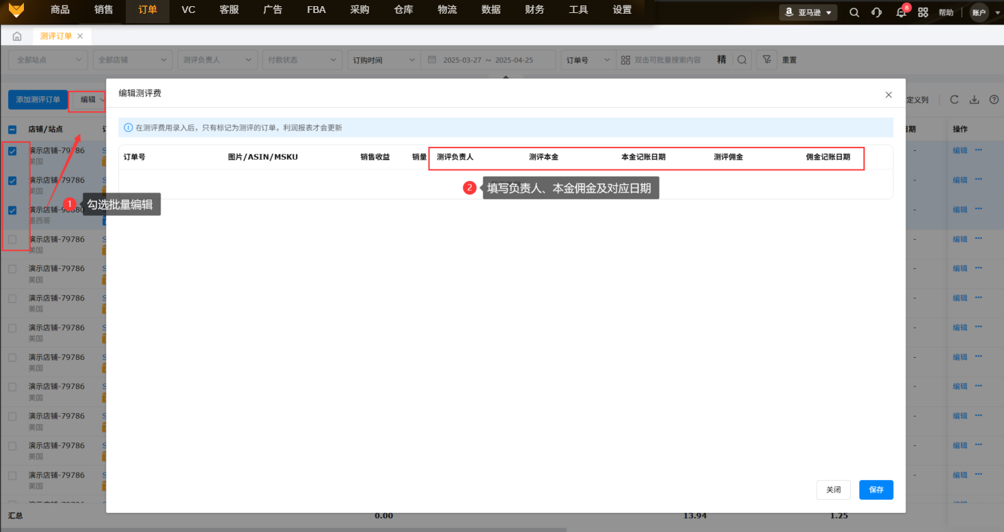Open the VC menu
Image resolution: width=1004 pixels, height=532 pixels.
tap(189, 10)
